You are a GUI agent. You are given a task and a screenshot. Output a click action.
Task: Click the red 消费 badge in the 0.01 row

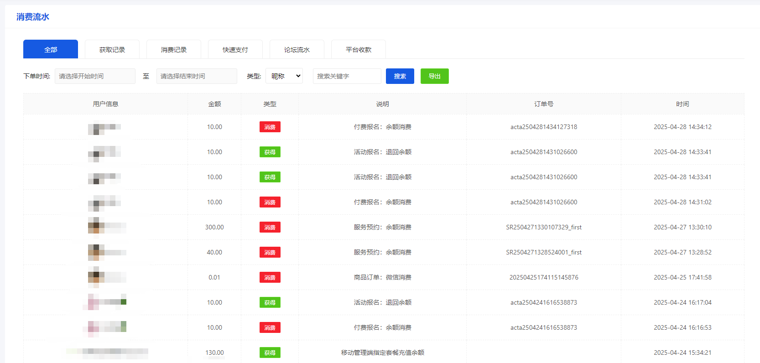(270, 277)
